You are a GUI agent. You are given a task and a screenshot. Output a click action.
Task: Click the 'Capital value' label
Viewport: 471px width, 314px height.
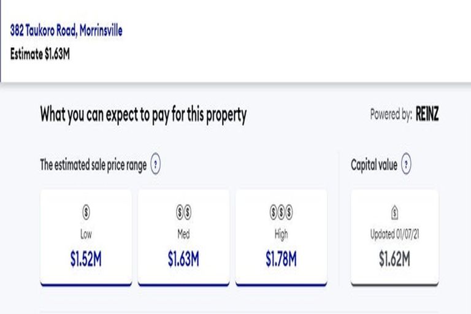pyautogui.click(x=374, y=165)
